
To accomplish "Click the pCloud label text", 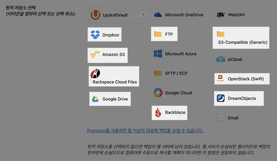I will click(x=235, y=60).
